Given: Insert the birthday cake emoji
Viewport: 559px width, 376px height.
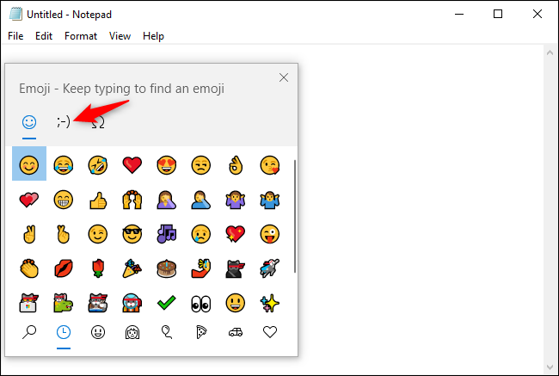Looking at the screenshot, I should (x=164, y=268).
